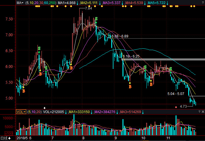The width and height of the screenshot is (205, 141).
Task: Open the MA indicator dropdown
Action: pyautogui.click(x=20, y=3)
